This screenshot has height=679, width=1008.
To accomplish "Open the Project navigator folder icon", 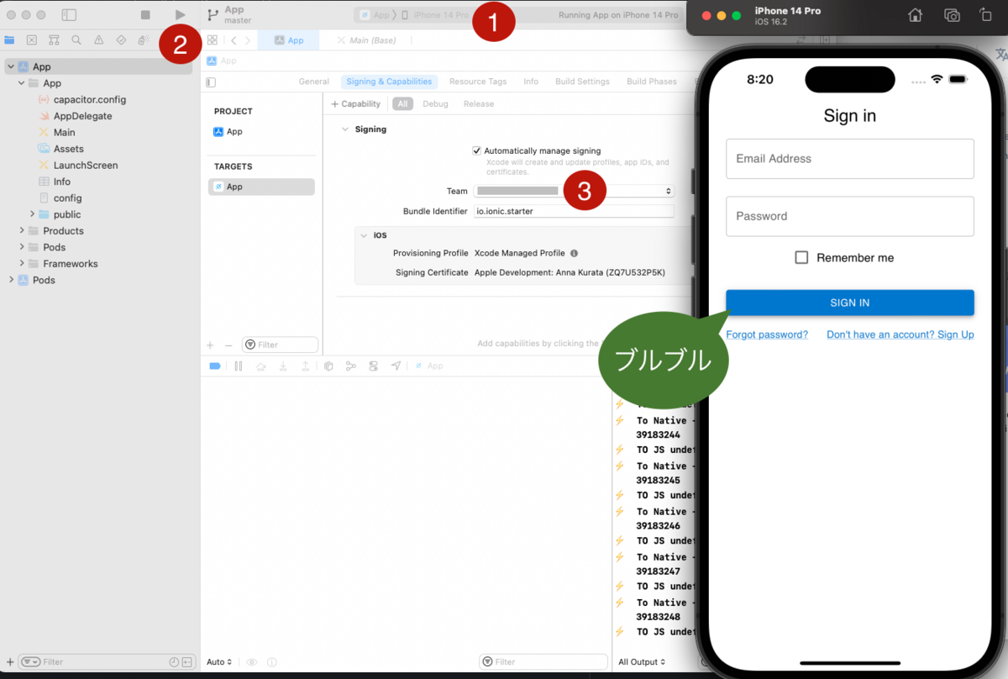I will pyautogui.click(x=9, y=39).
